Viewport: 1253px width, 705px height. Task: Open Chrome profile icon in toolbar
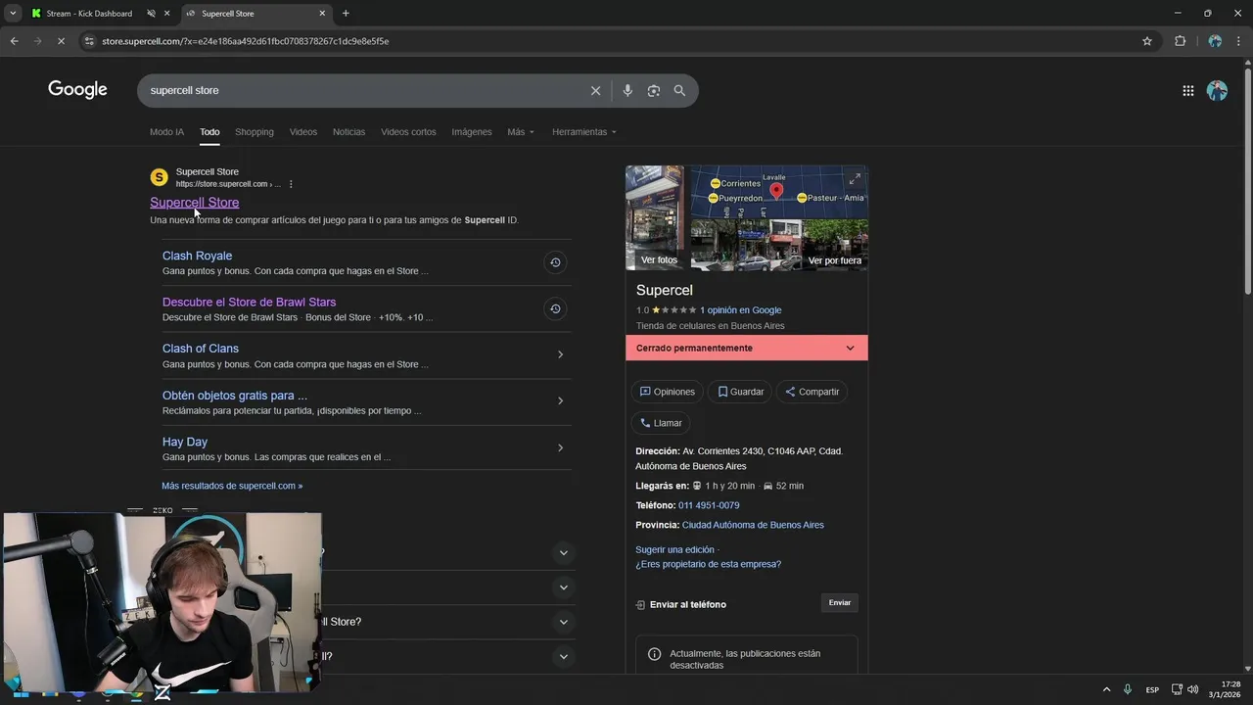tap(1215, 41)
